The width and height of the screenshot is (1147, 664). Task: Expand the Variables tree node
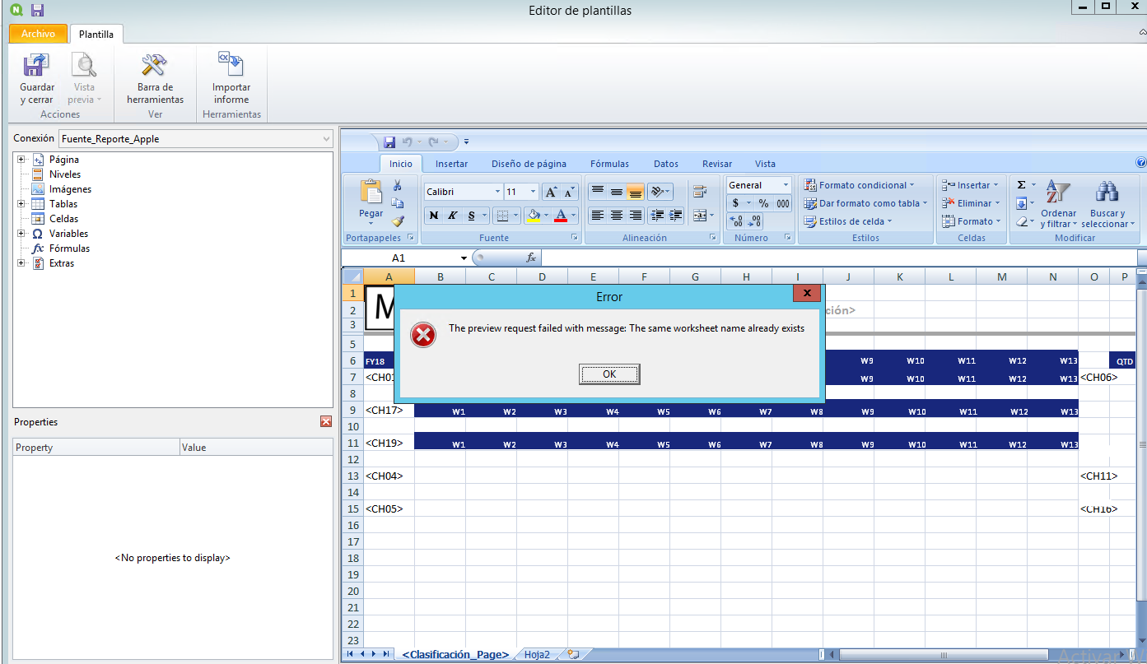(x=21, y=234)
